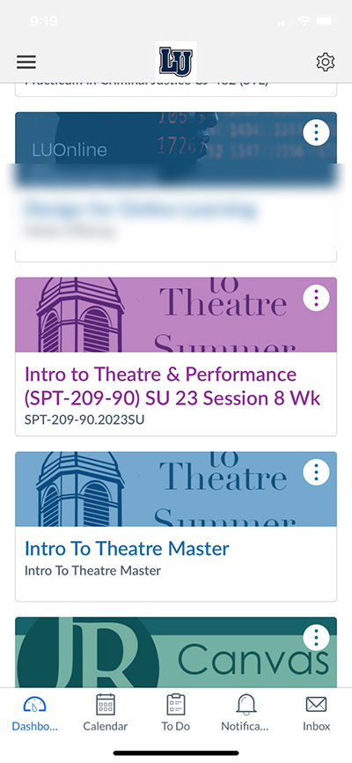Open the Inbox envelope icon
Image resolution: width=352 pixels, height=763 pixels.
click(x=316, y=705)
